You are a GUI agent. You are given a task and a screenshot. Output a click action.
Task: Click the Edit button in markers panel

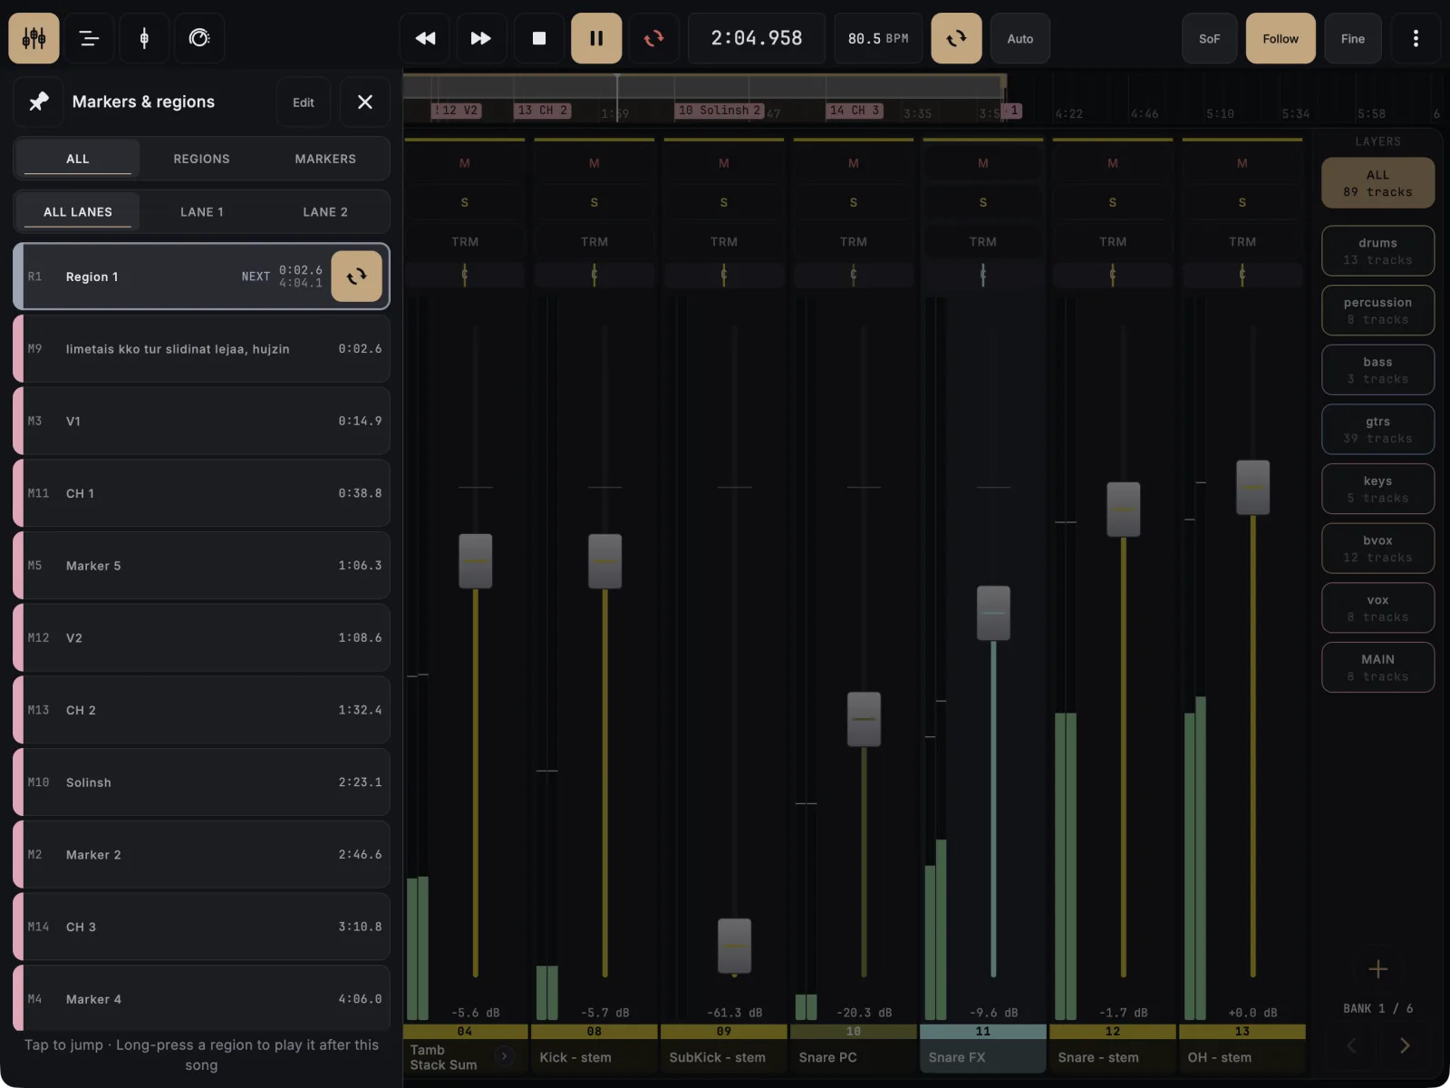pos(304,102)
